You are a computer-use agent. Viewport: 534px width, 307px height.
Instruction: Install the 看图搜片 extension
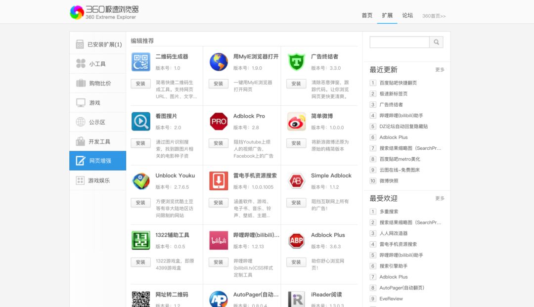coord(140,143)
